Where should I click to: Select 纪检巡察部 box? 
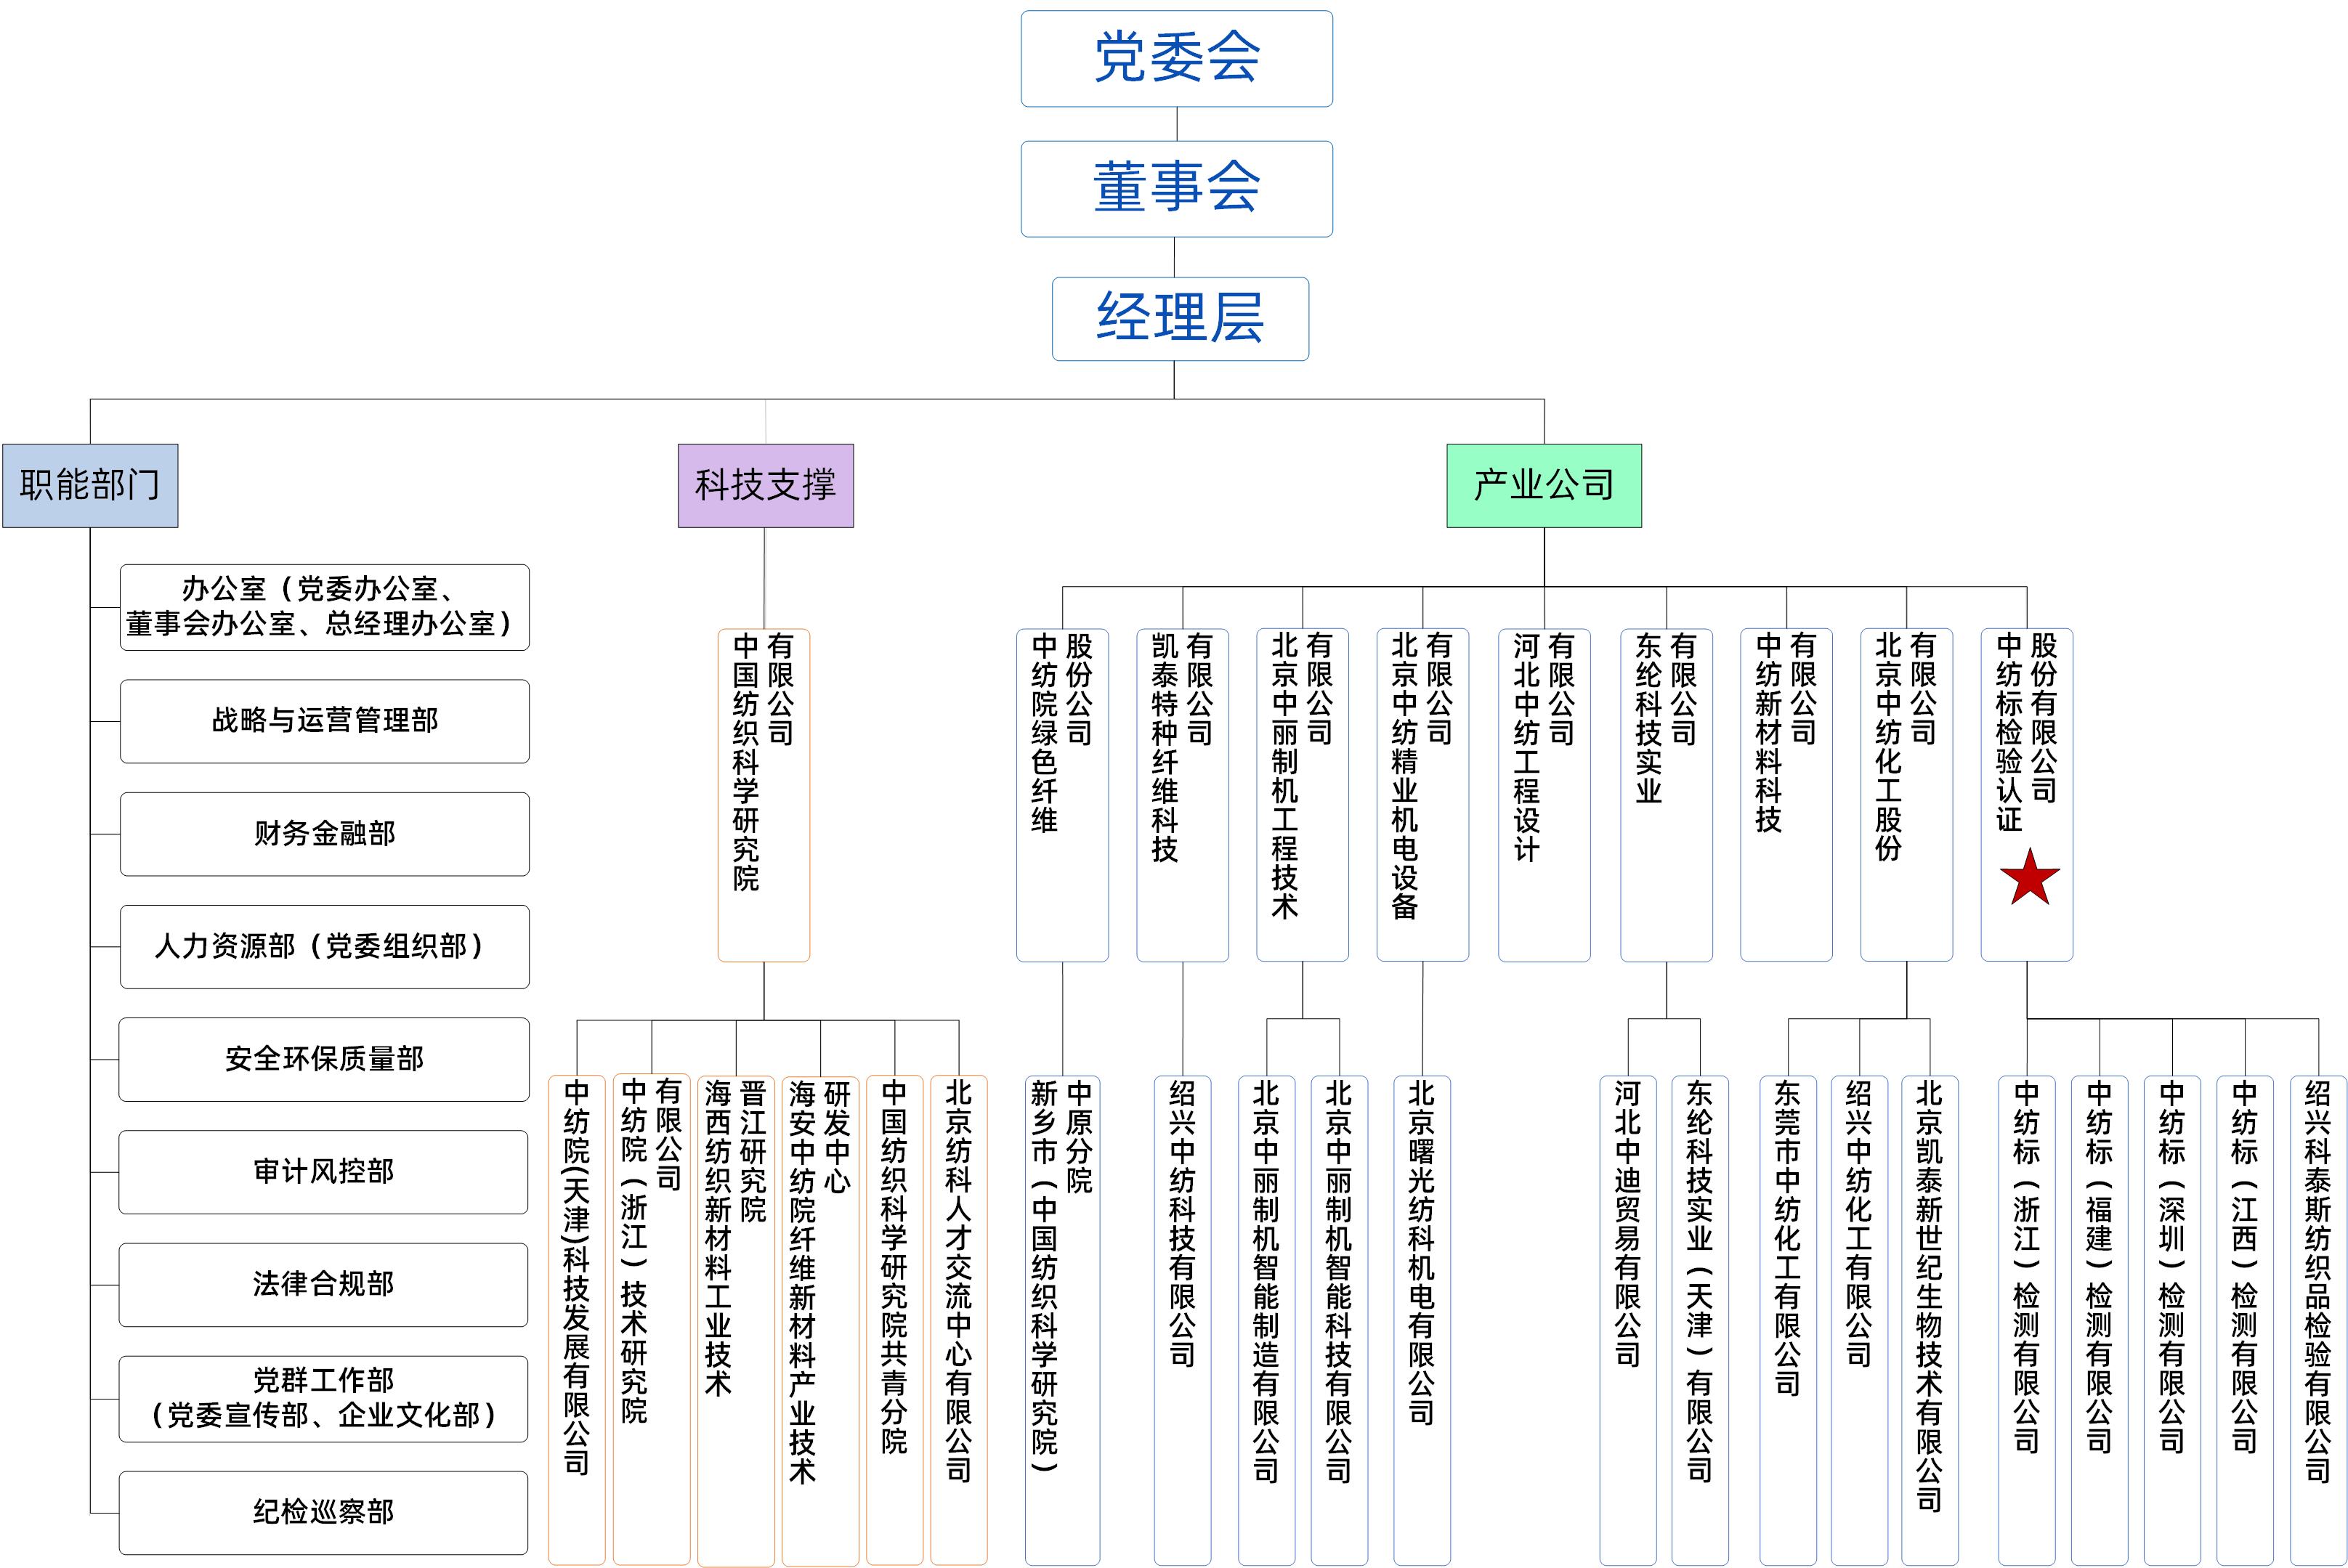(324, 1511)
